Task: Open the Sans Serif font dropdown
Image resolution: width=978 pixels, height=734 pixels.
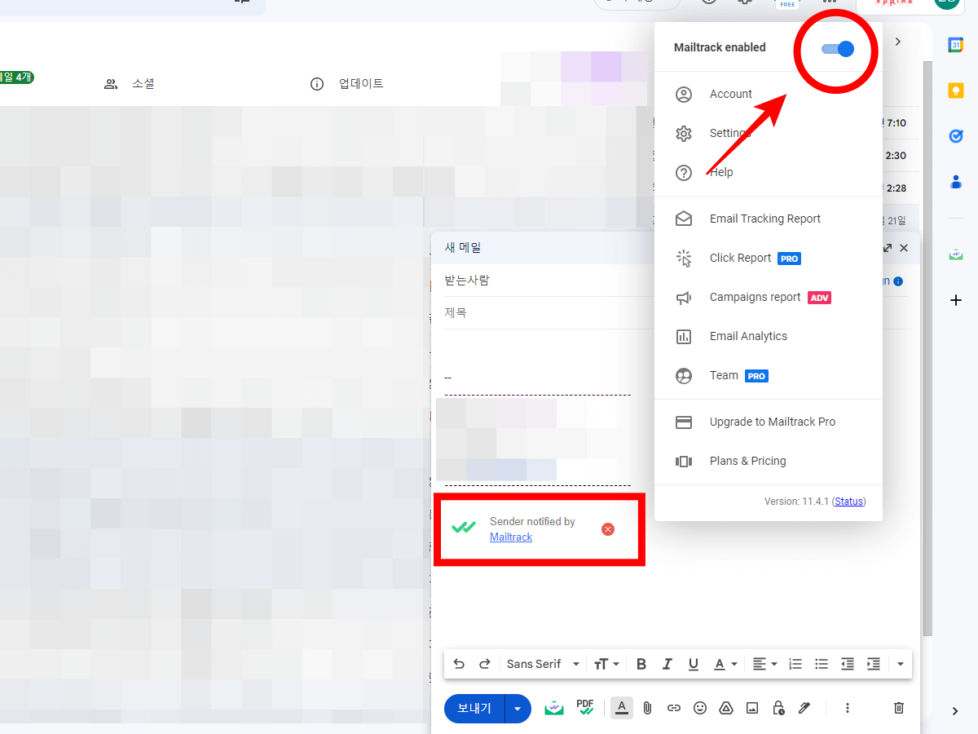Action: coord(543,664)
